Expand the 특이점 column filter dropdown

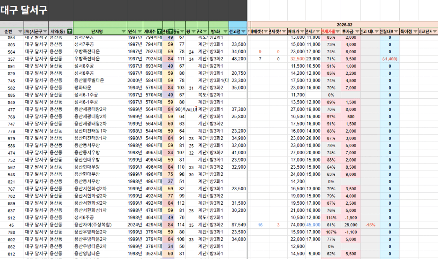(x=416, y=32)
